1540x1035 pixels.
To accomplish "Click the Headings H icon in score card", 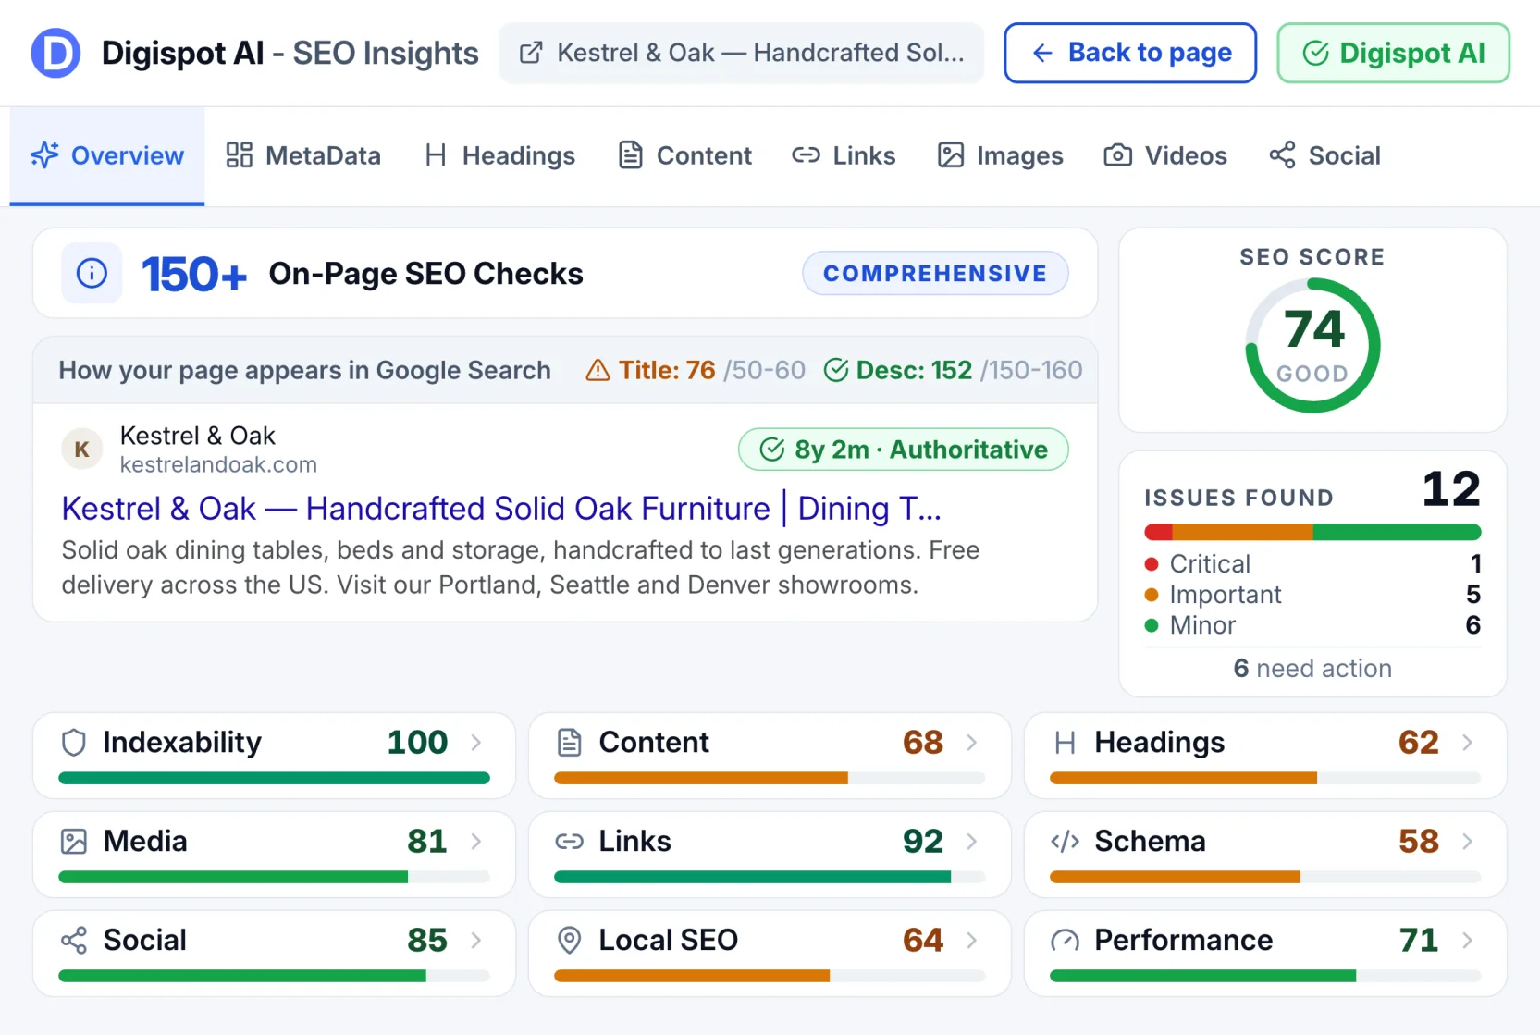I will 1065,743.
